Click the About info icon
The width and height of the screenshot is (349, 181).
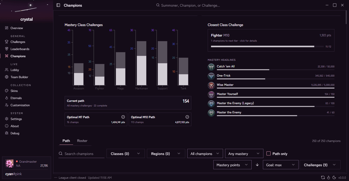[x=7, y=126]
